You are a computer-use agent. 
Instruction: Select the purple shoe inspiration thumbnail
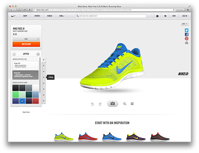[x=136, y=136]
